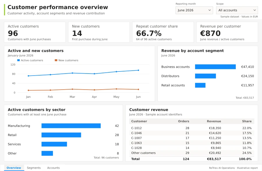Click the Orders column header
This screenshot has height=171, width=262.
183,121
